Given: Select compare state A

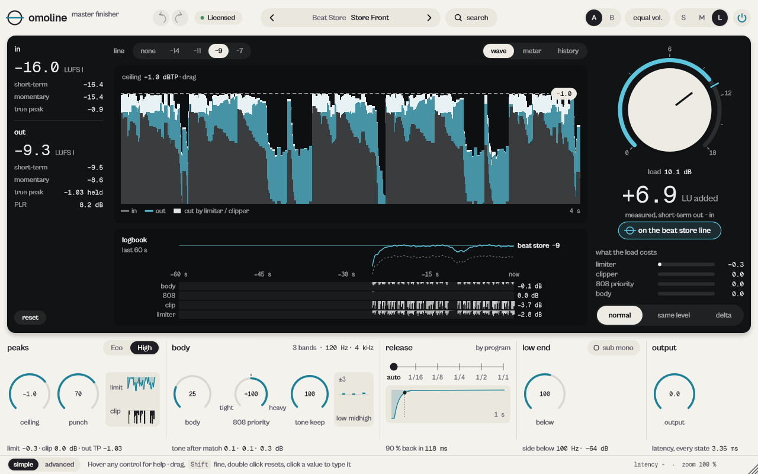Looking at the screenshot, I should pos(594,18).
